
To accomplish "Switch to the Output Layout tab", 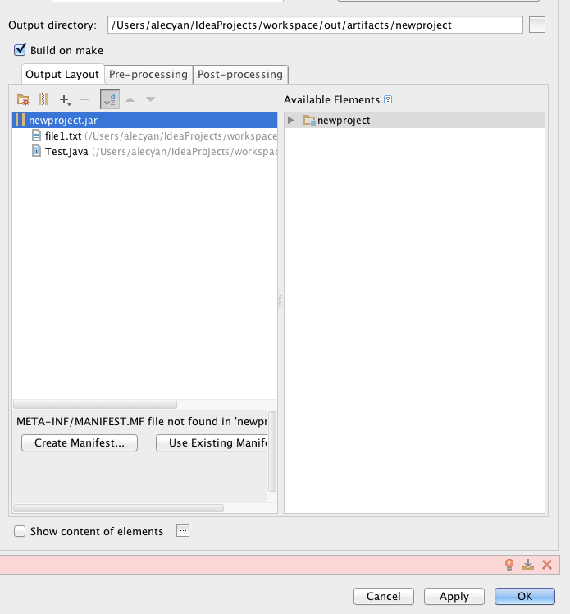I will 62,74.
